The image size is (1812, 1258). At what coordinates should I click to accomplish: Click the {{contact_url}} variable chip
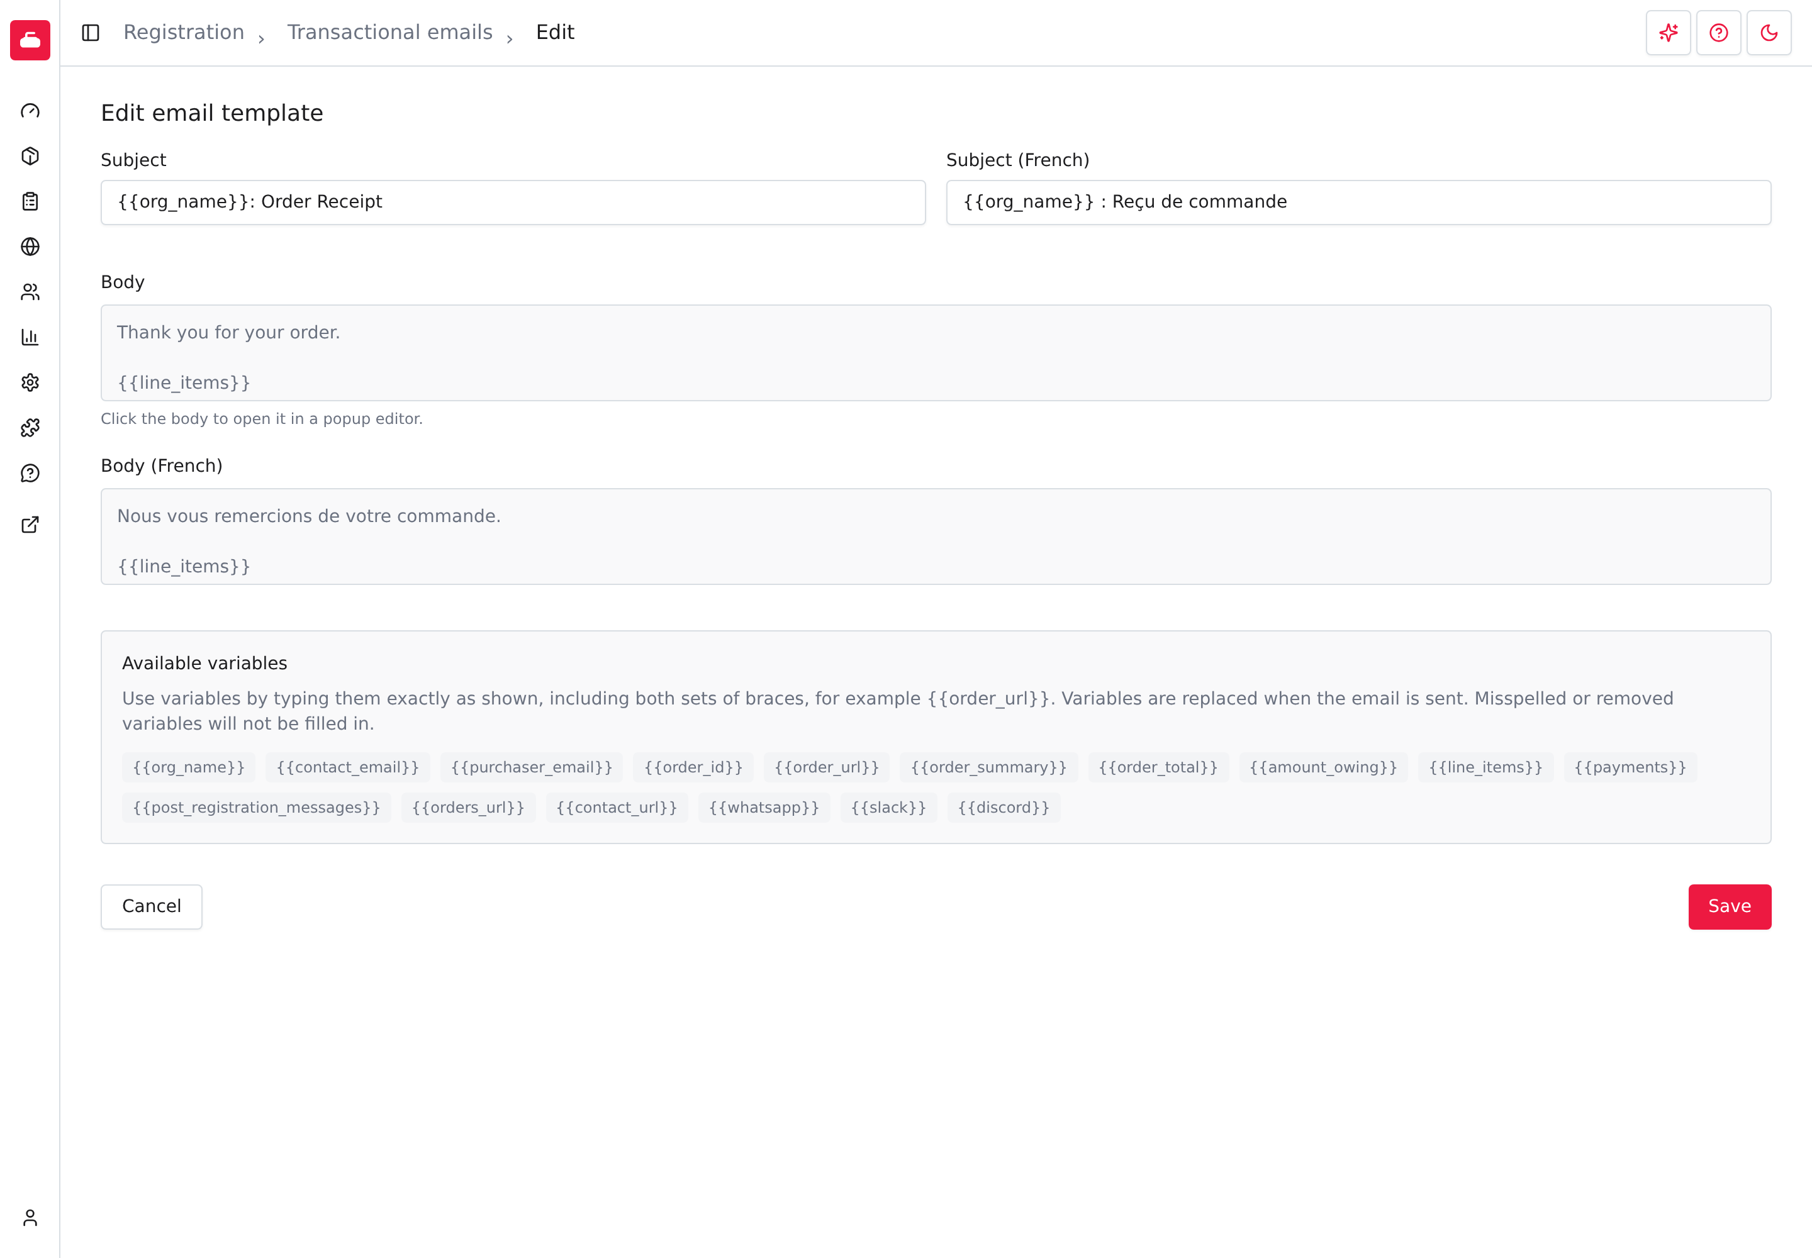click(x=617, y=807)
